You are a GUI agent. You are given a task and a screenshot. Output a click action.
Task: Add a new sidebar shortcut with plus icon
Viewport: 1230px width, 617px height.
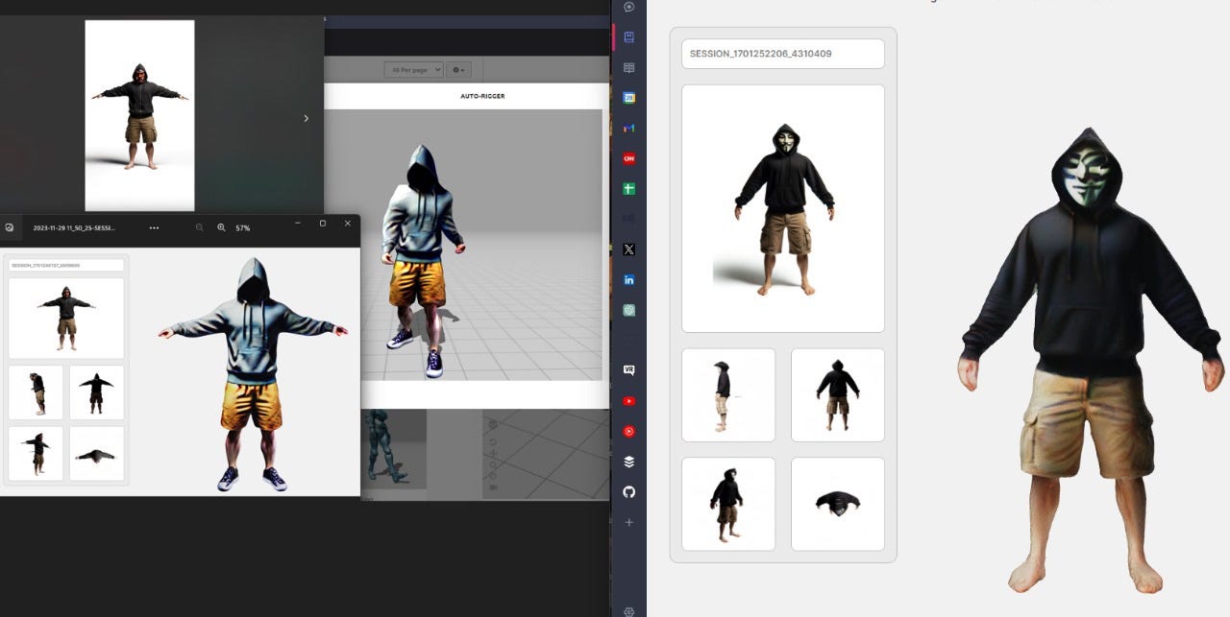[x=629, y=523]
